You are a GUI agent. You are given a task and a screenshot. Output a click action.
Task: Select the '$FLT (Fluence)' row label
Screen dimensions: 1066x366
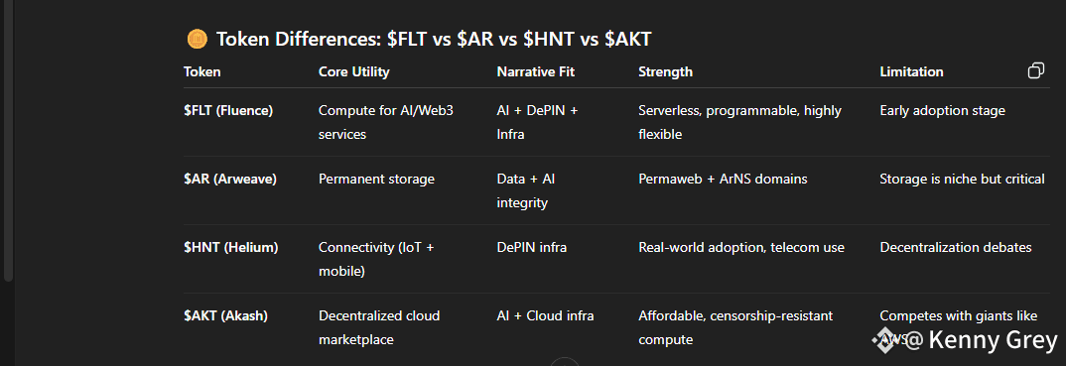pos(227,111)
